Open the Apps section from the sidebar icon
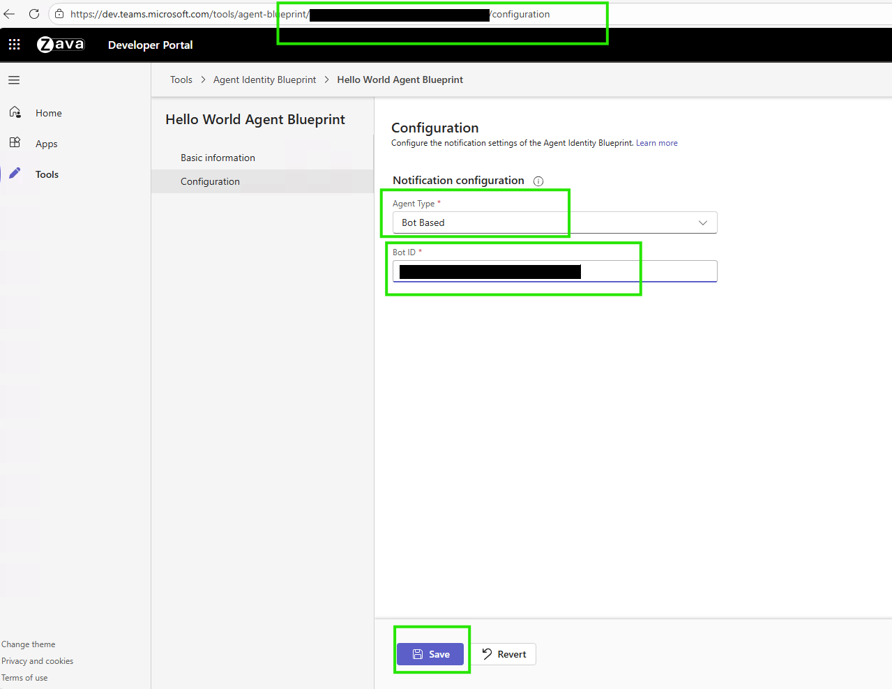892x689 pixels. pos(15,143)
